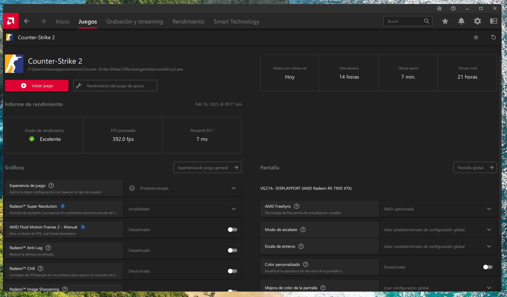Click the 392.0 fps average value
507x297 pixels.
(x=123, y=139)
